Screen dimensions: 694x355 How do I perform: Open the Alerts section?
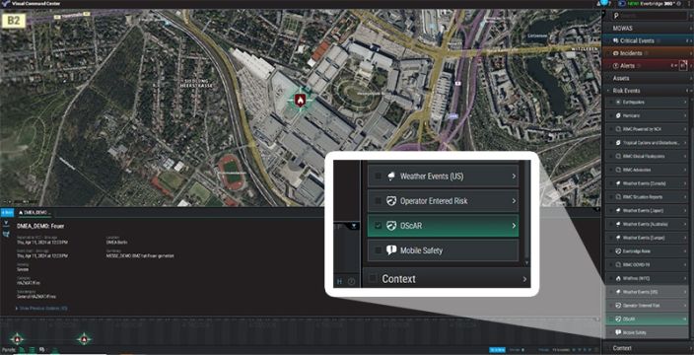648,65
